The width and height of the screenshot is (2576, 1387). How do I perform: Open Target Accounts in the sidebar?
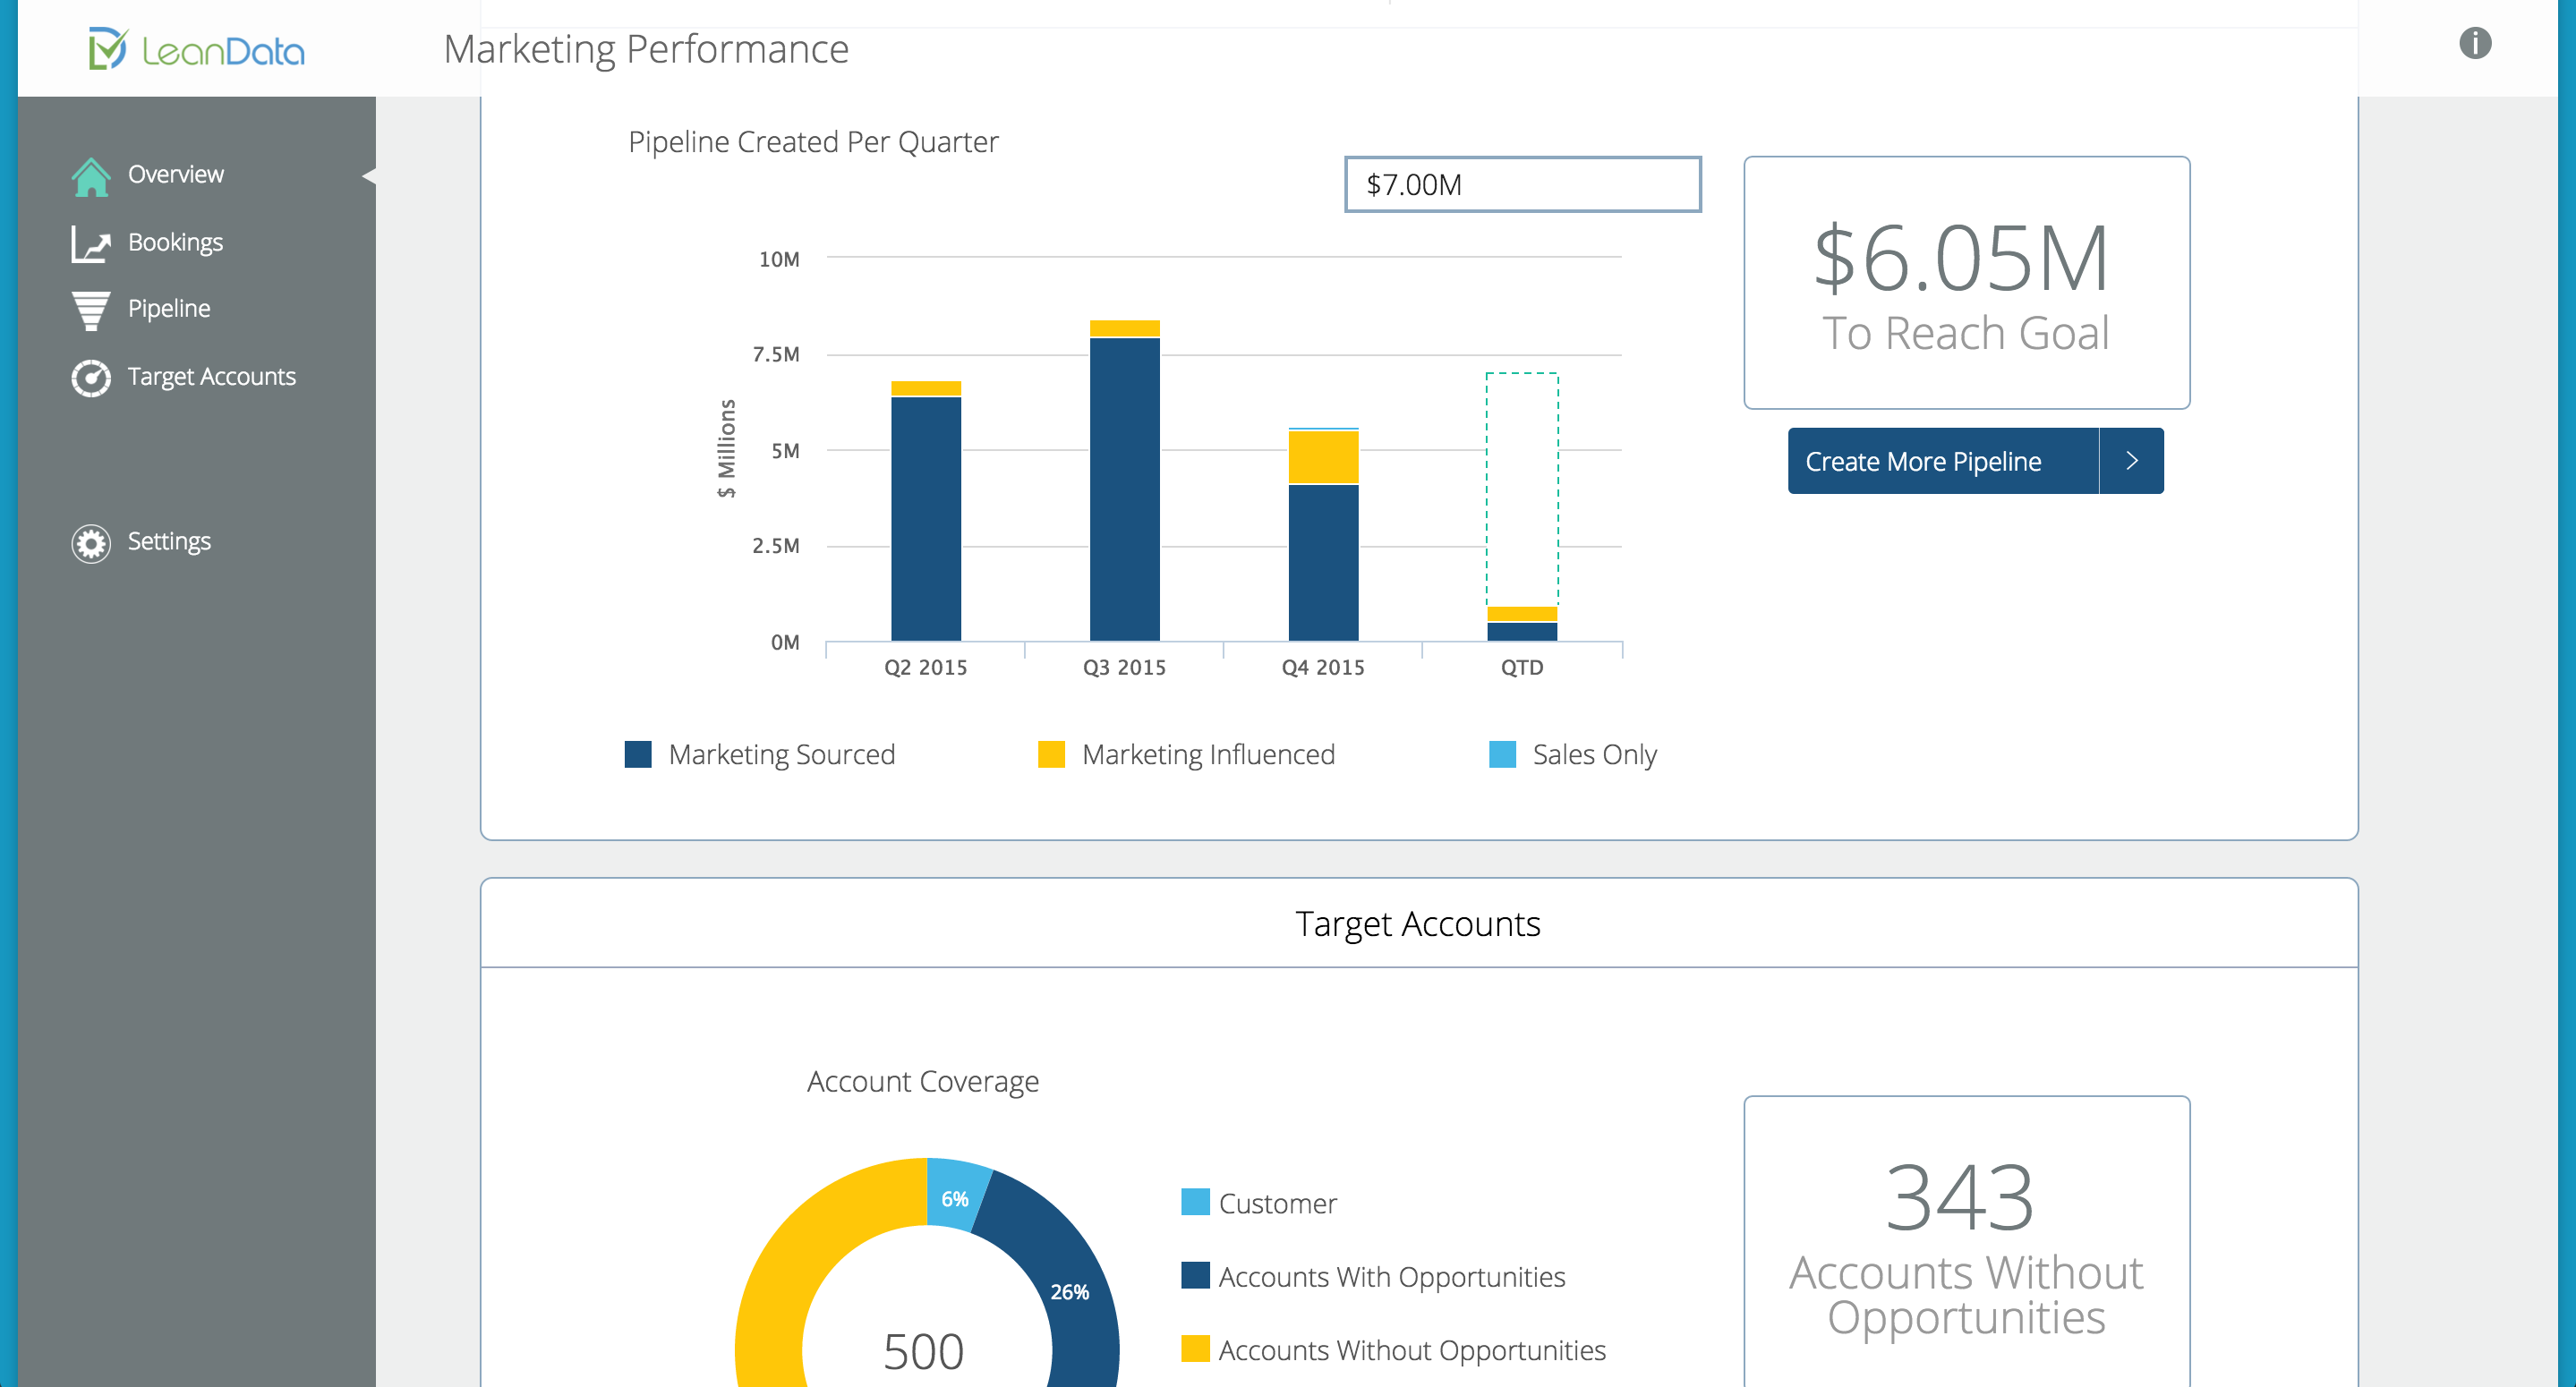pyautogui.click(x=212, y=377)
